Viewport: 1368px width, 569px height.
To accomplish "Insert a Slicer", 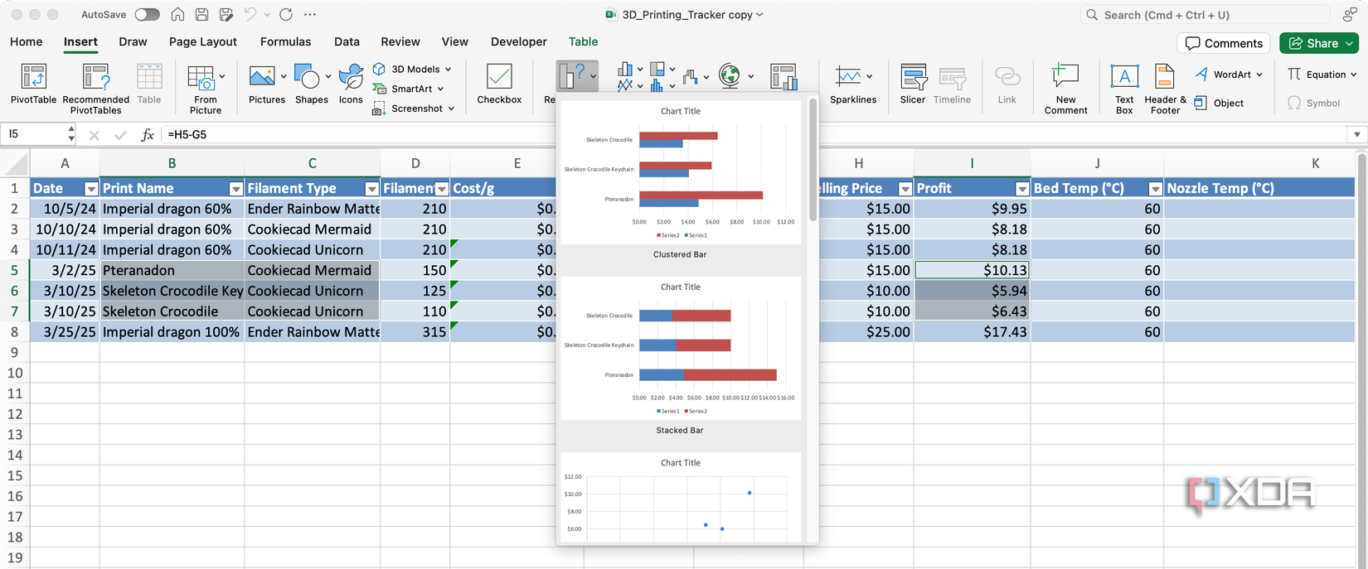I will [913, 84].
